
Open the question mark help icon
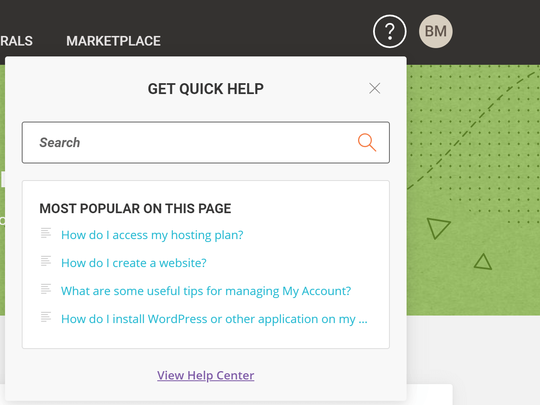coord(389,31)
